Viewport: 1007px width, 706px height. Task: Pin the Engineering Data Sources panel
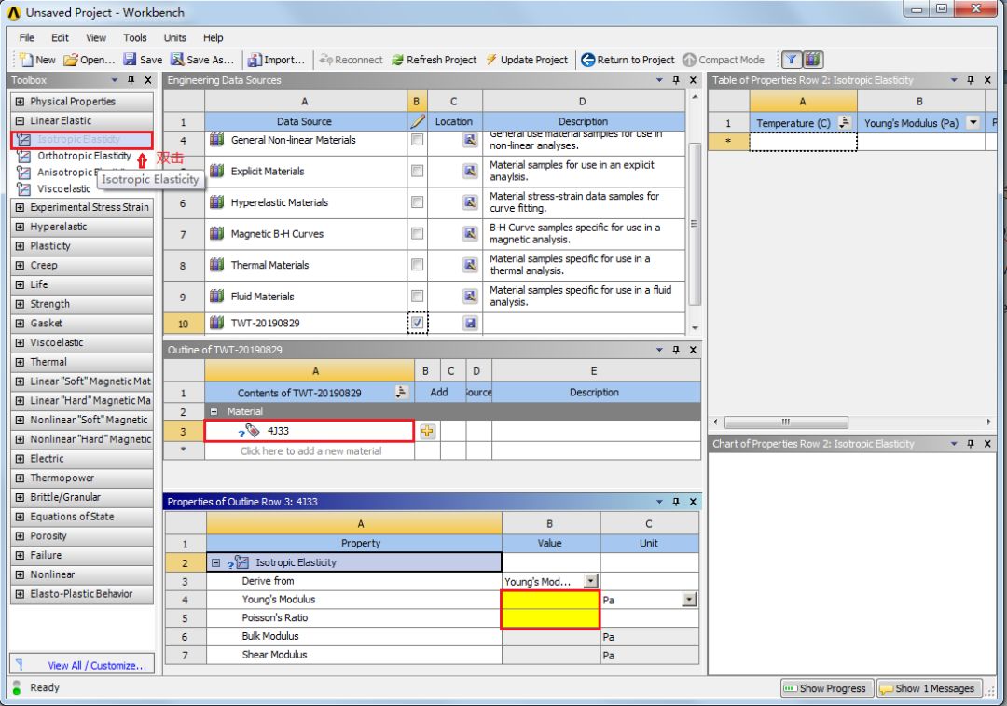click(x=676, y=80)
